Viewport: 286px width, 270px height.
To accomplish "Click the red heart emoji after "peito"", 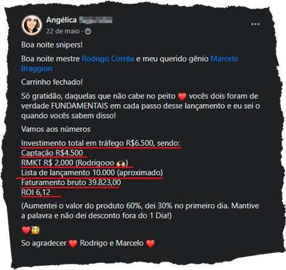I will point(182,96).
